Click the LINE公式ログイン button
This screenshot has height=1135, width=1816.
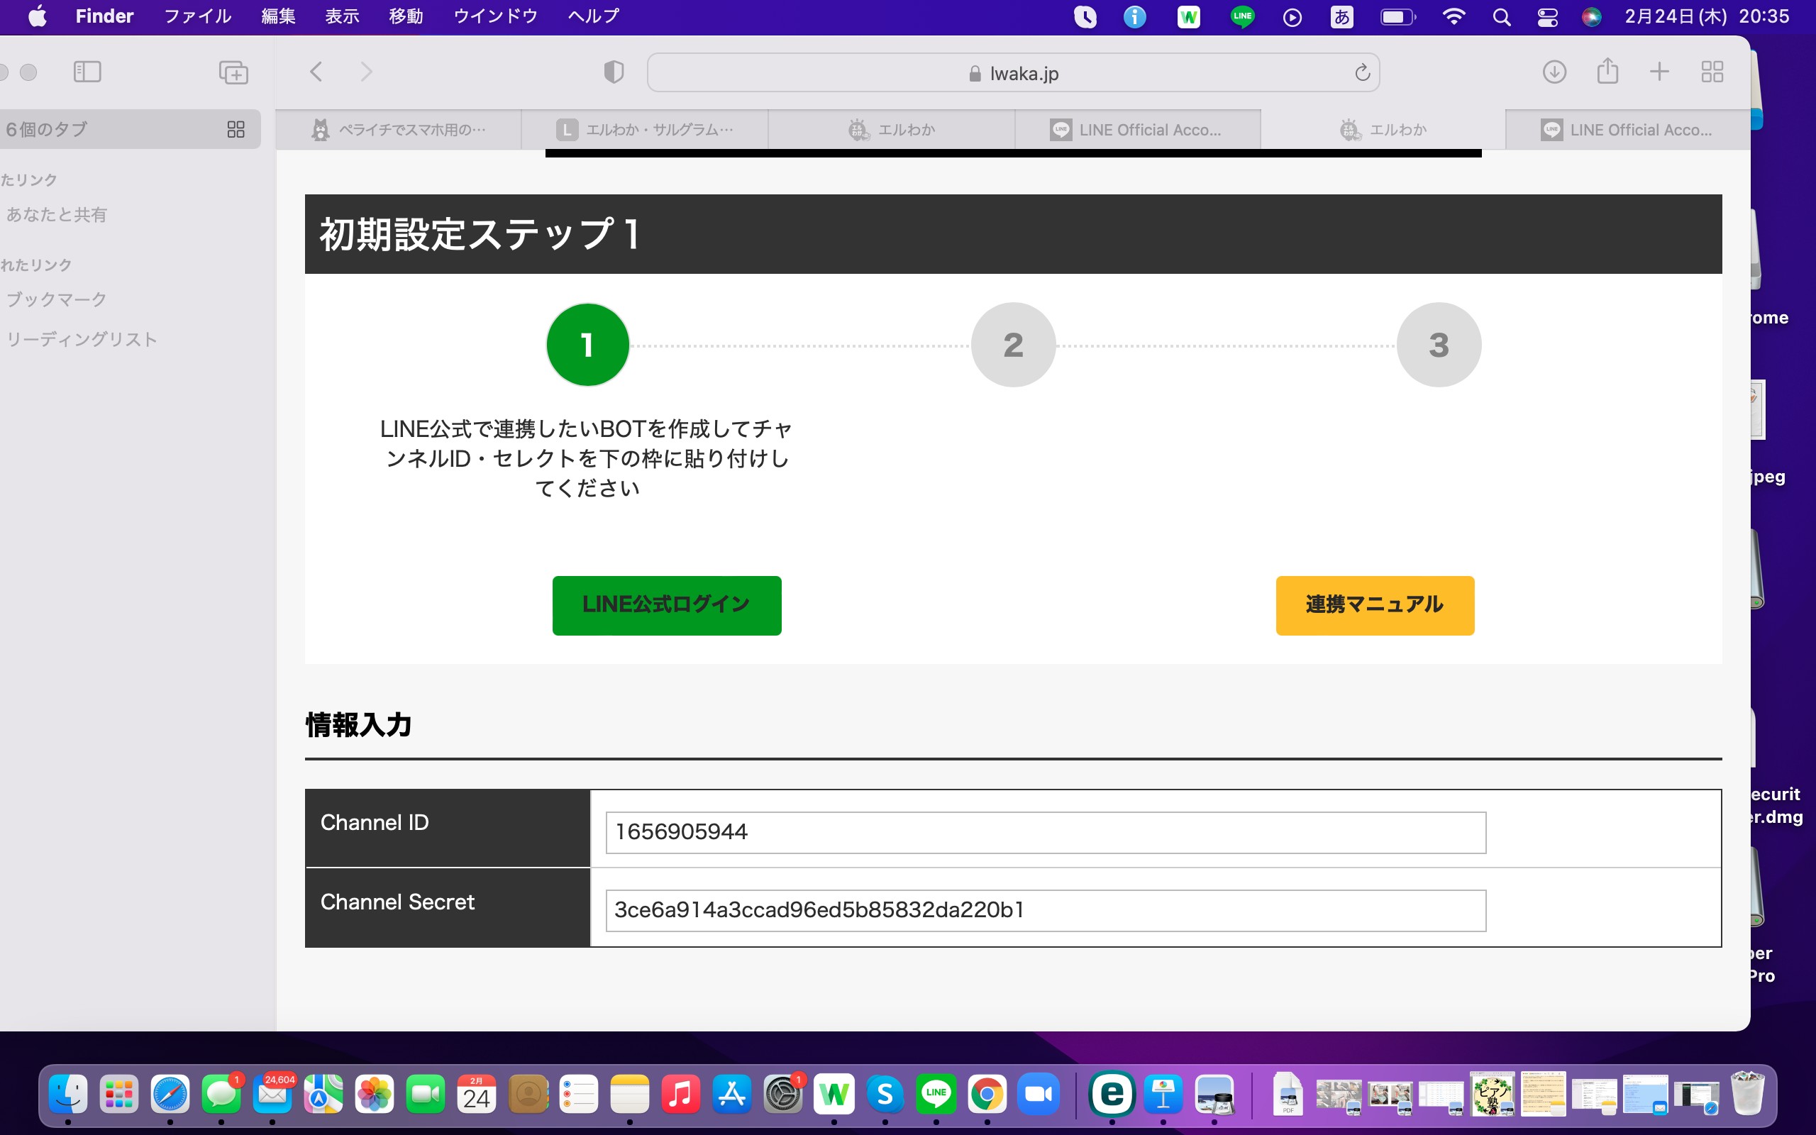coord(666,605)
